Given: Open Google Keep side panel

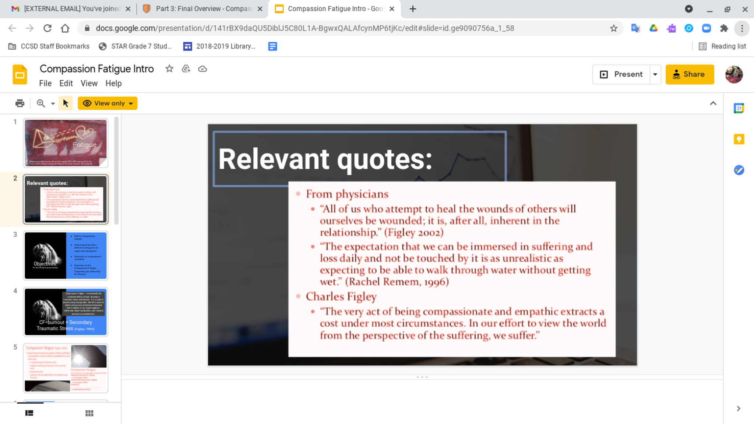Looking at the screenshot, I should click(739, 139).
